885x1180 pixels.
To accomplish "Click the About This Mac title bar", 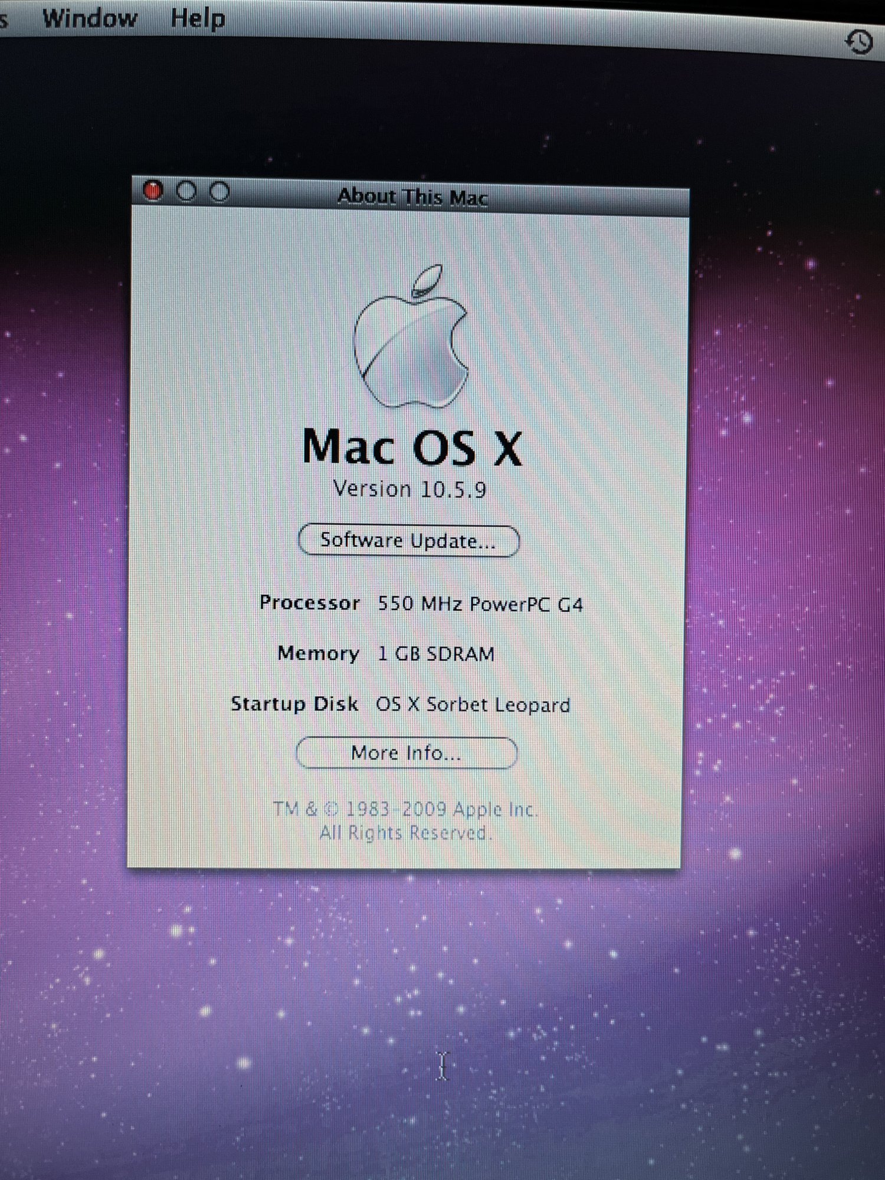I will (411, 196).
